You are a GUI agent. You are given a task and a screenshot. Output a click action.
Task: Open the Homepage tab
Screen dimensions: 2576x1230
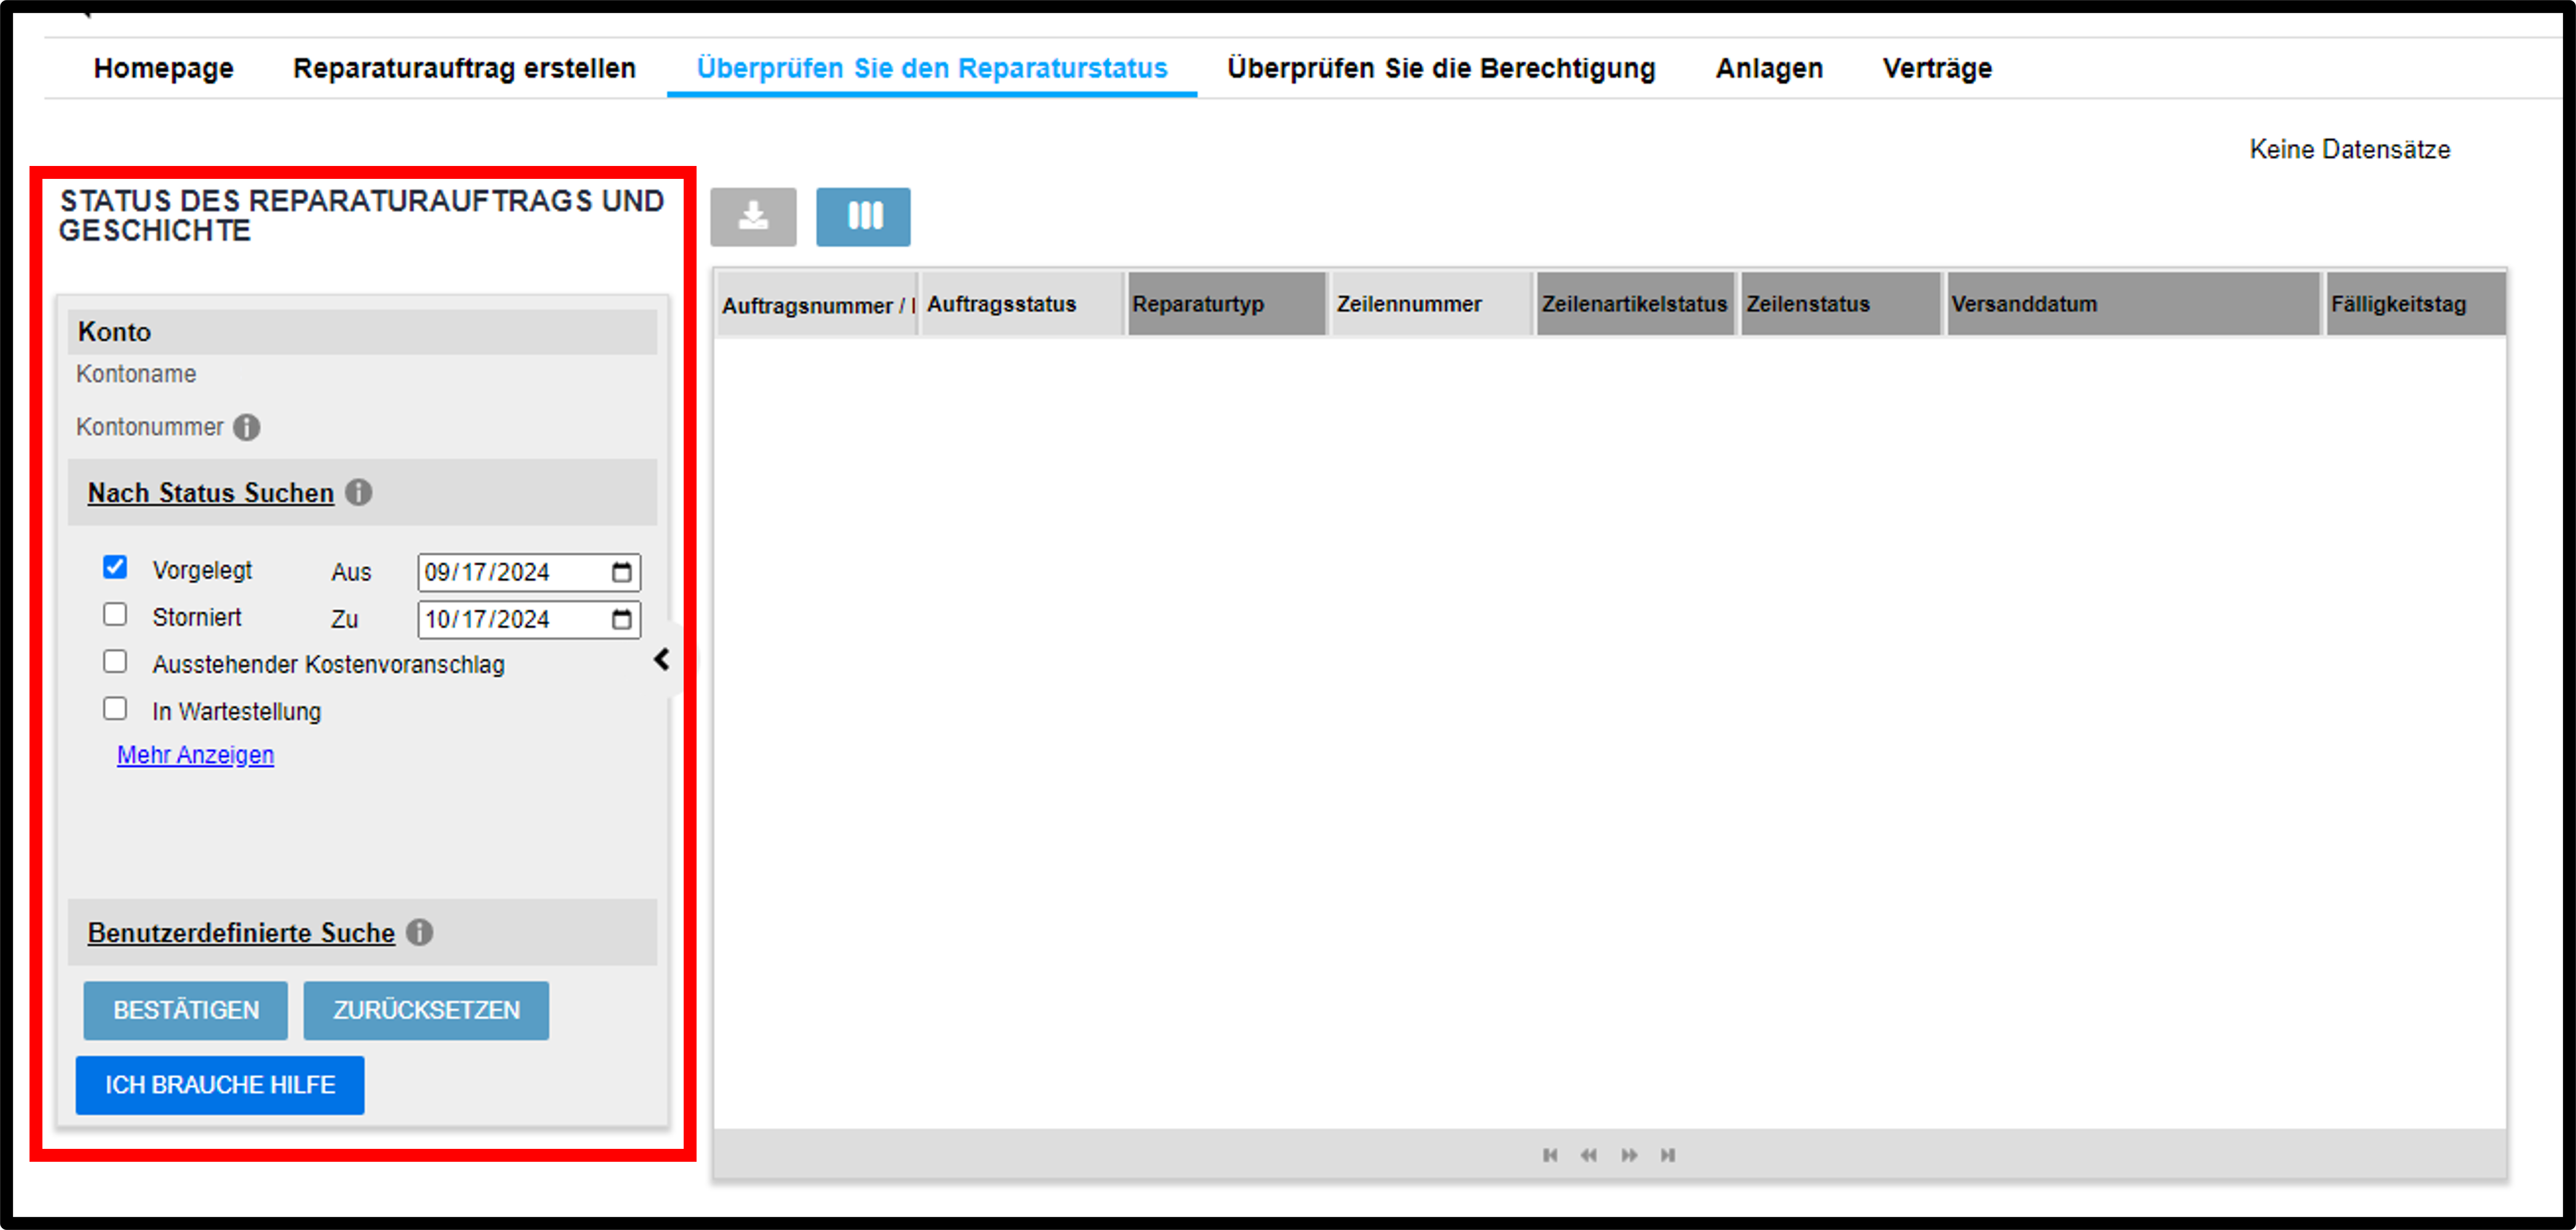point(164,68)
